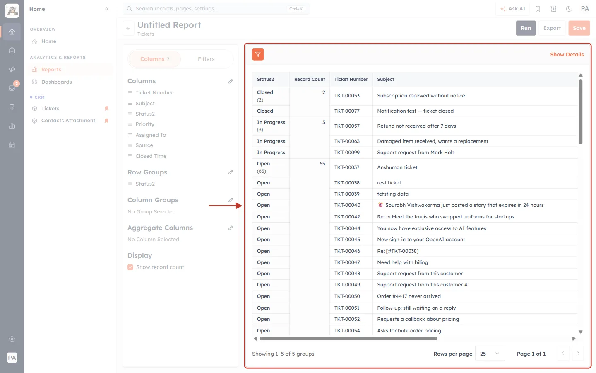This screenshot has height=373, width=596.
Task: Edit Column Groups with its pencil icon
Action: 231,200
